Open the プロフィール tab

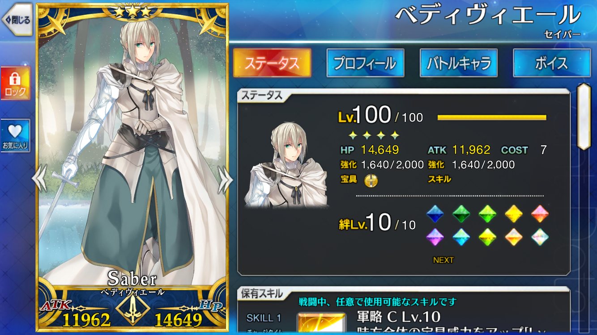pos(365,63)
